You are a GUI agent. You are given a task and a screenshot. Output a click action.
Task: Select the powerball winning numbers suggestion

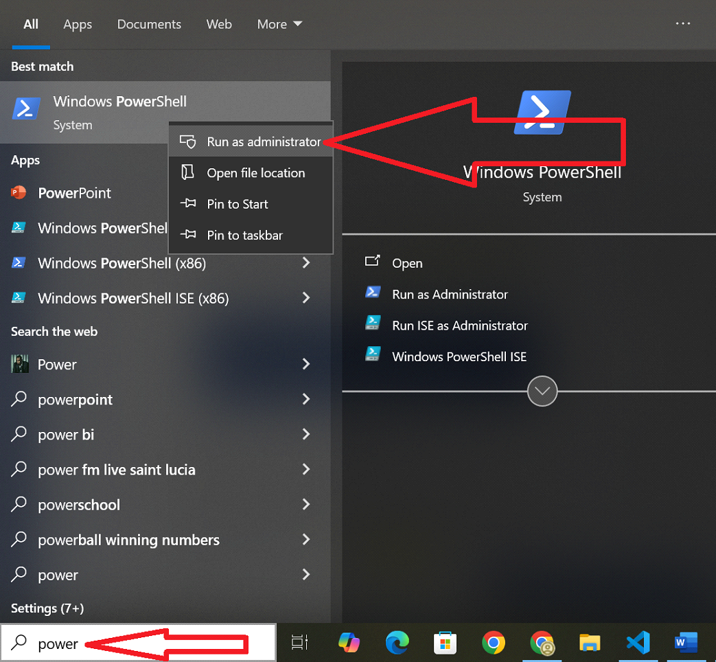[x=165, y=540]
